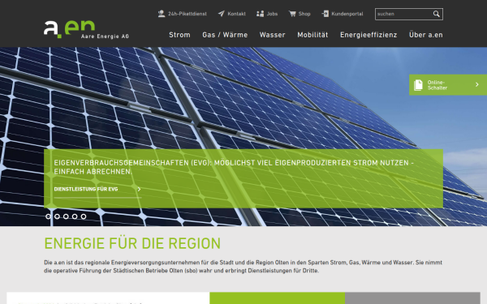Viewport: 487px width, 304px height.
Task: Click the chevron next to Dienstleistung für EVG
Action: (139, 189)
